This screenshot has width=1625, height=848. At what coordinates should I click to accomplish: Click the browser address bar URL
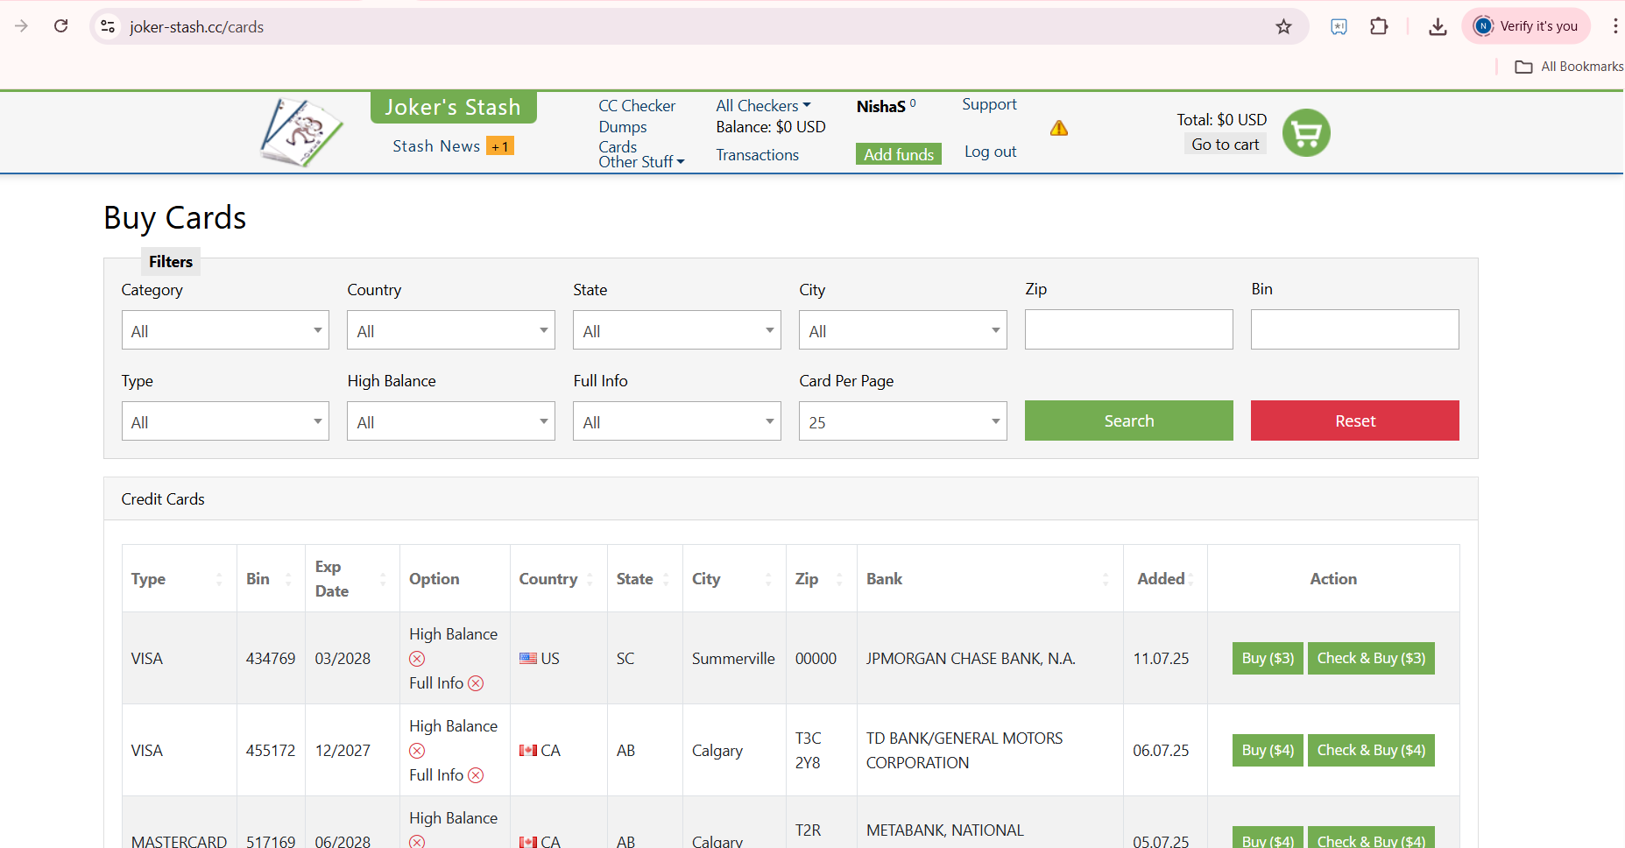197,27
